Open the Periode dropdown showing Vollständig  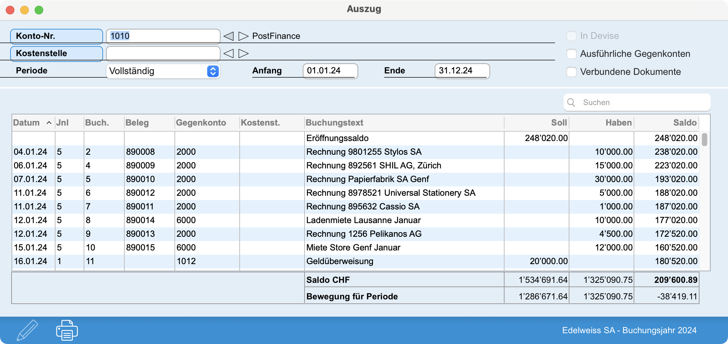(x=163, y=71)
